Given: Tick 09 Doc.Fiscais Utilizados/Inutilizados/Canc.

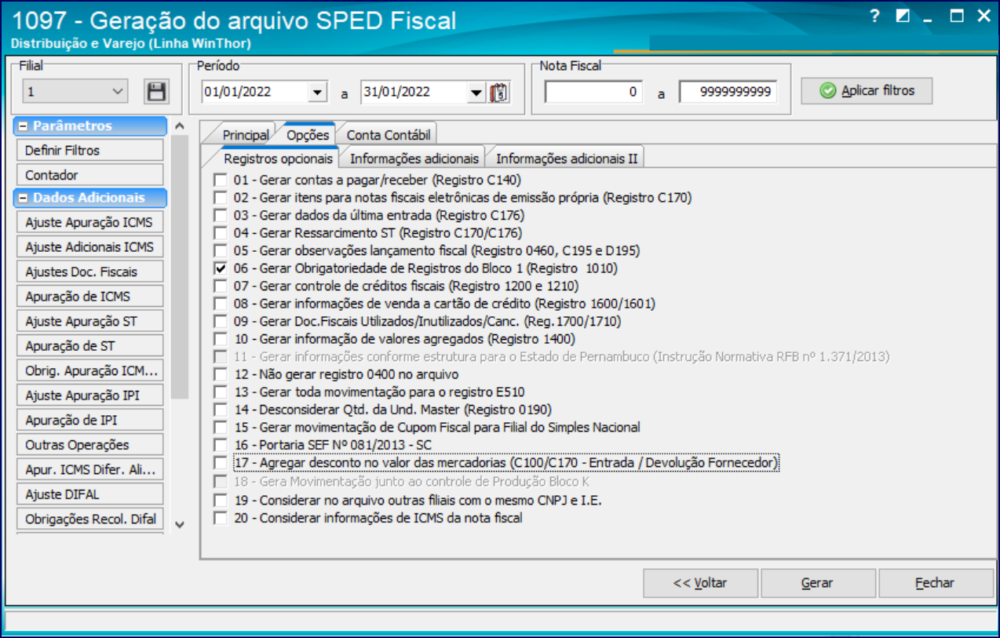Looking at the screenshot, I should (x=221, y=321).
